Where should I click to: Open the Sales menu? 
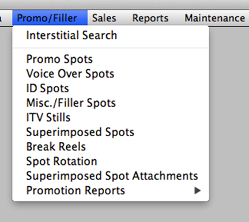click(x=104, y=18)
